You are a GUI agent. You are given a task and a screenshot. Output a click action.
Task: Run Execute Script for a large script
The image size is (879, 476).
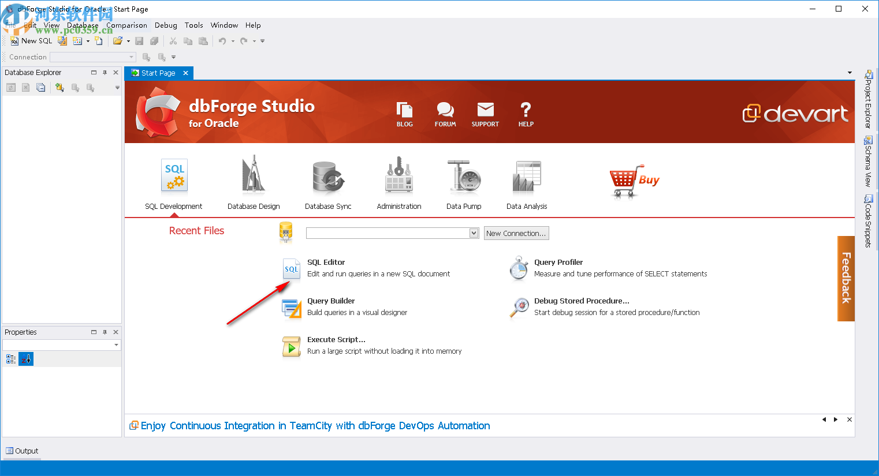pos(291,346)
